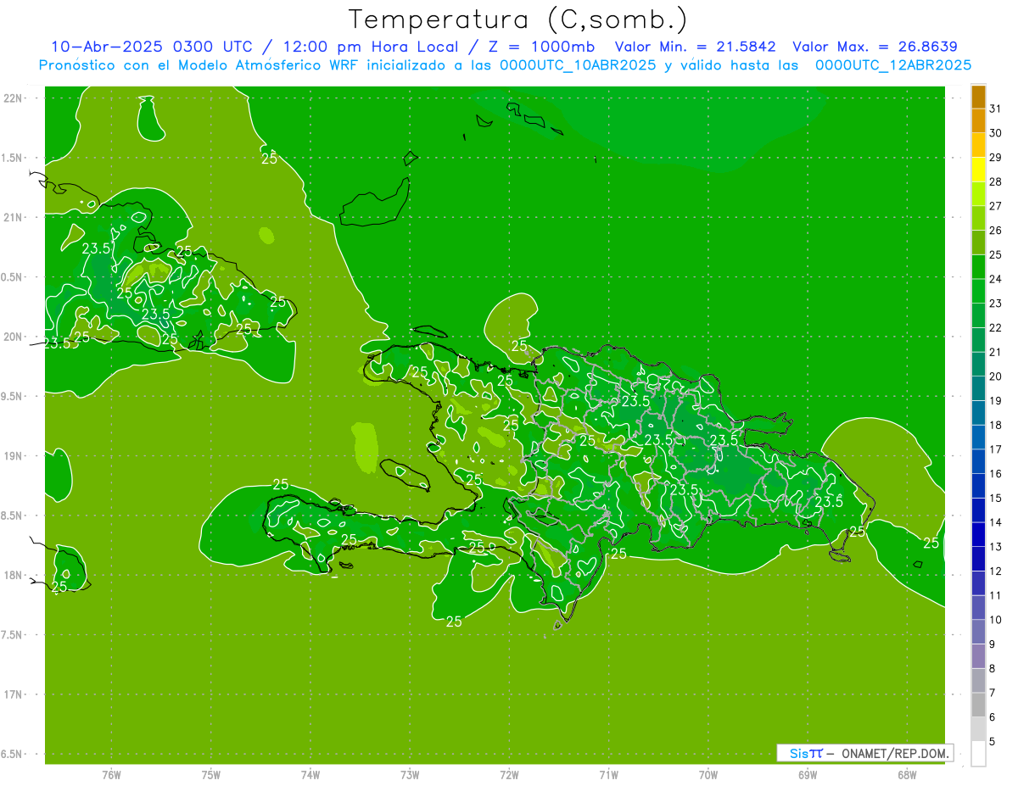1018x786 pixels.
Task: Click the '15' value on the color scale
Action: [x=996, y=498]
